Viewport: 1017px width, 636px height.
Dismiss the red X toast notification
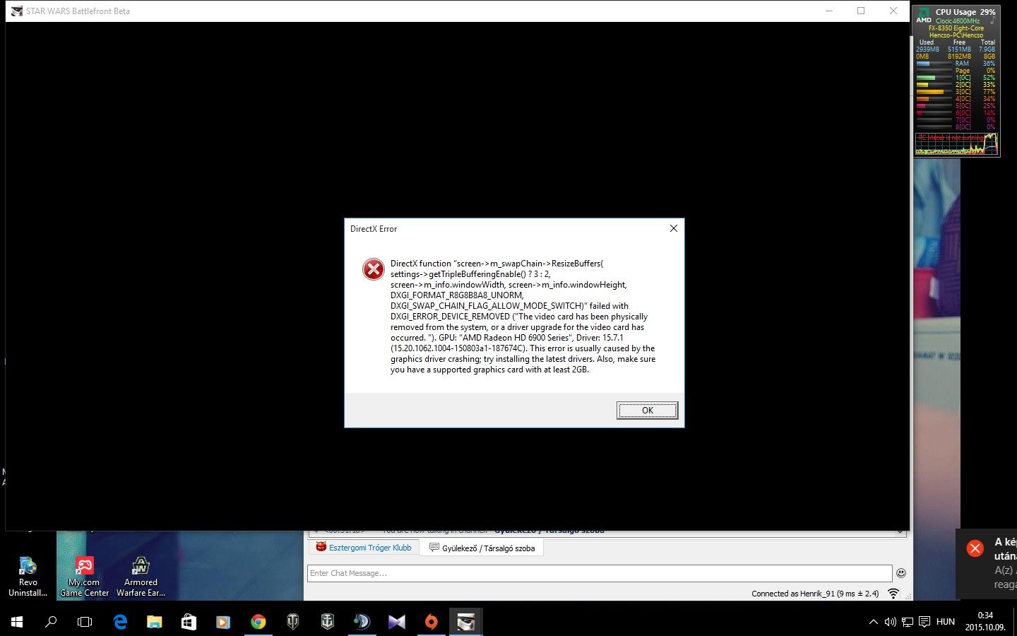click(975, 548)
